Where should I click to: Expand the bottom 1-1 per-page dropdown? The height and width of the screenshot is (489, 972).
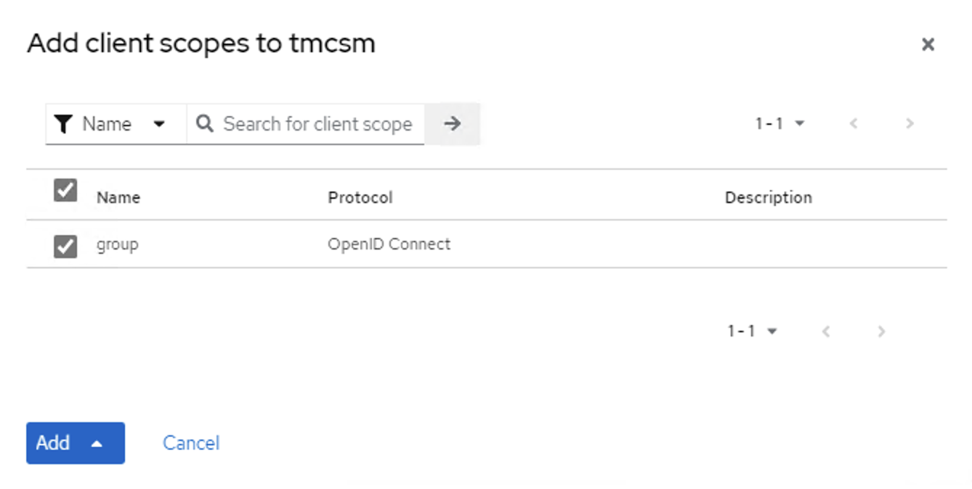pos(752,332)
